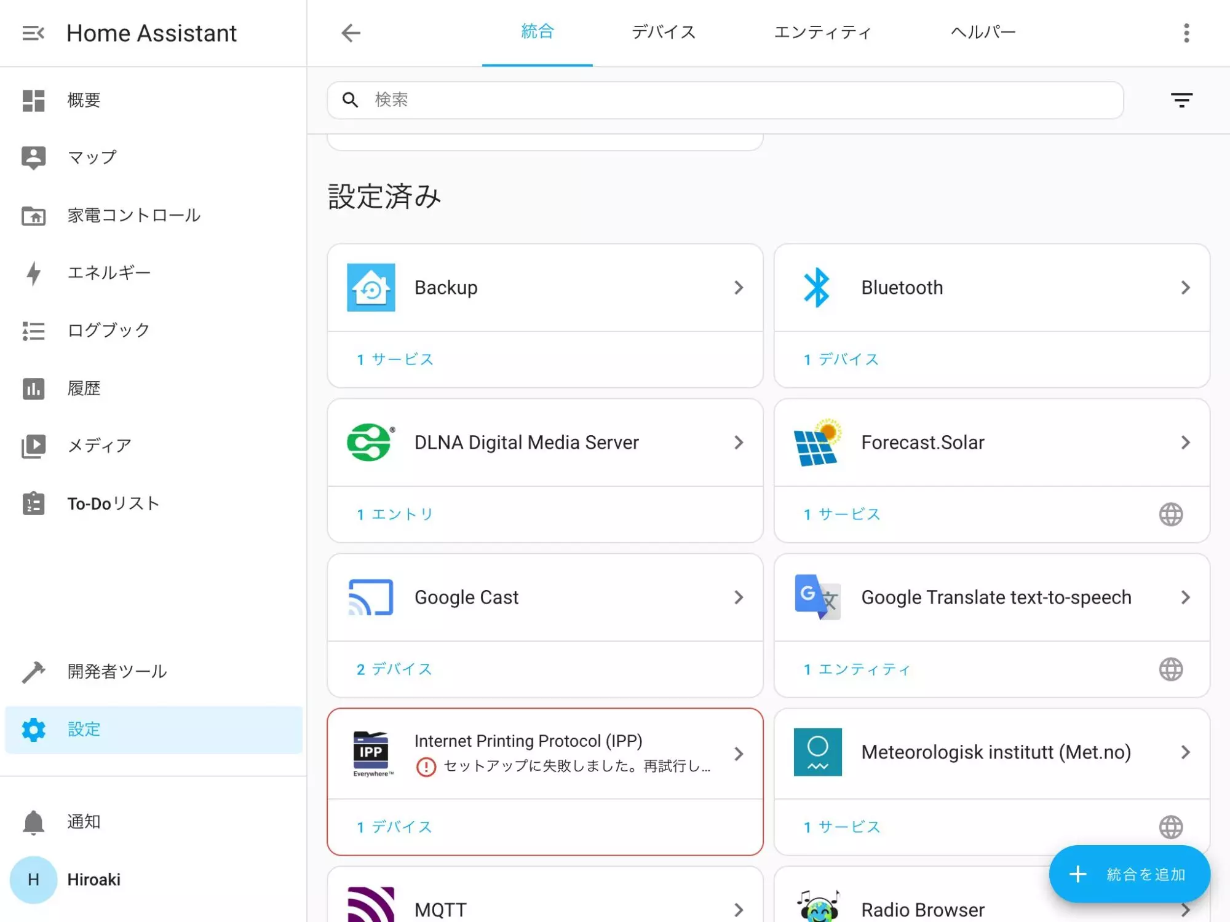Select 家電コントロール in the sidebar

pos(154,216)
